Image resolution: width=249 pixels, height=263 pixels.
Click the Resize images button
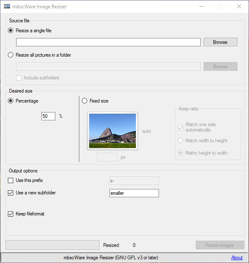point(220,245)
